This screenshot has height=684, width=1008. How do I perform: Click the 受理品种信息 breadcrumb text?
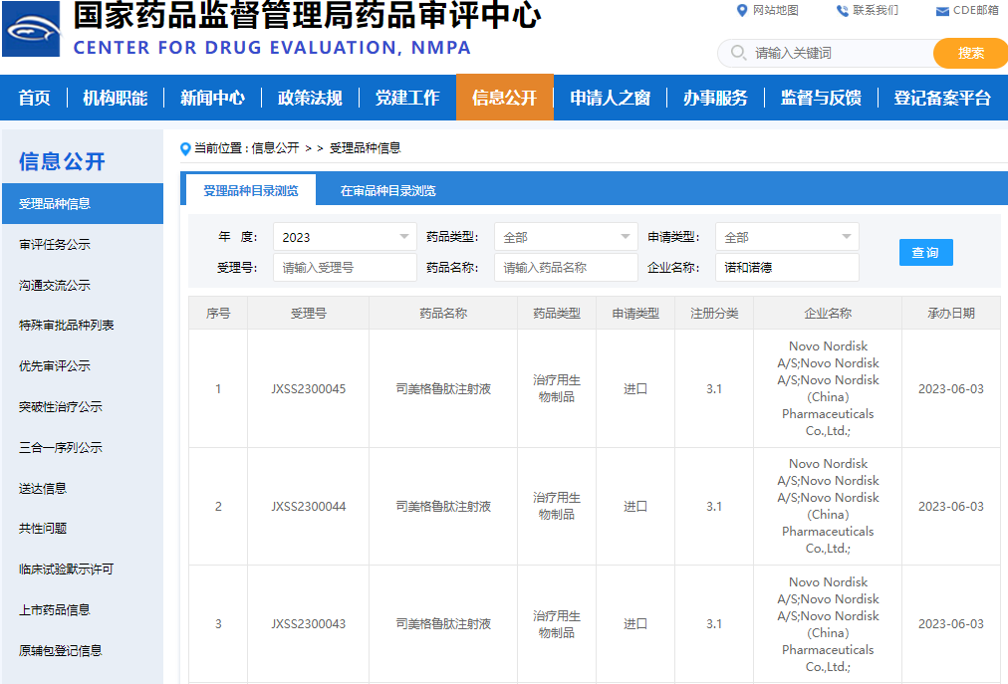tap(366, 148)
